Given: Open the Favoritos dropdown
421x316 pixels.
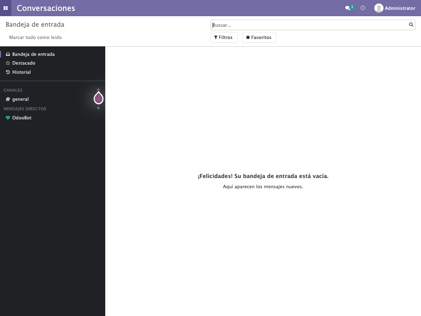Looking at the screenshot, I should pos(259,38).
